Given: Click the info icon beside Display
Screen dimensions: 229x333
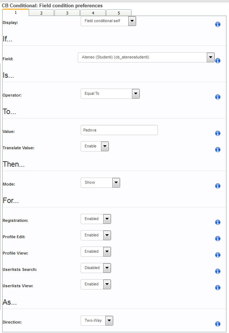Looking at the screenshot, I should click(217, 24).
